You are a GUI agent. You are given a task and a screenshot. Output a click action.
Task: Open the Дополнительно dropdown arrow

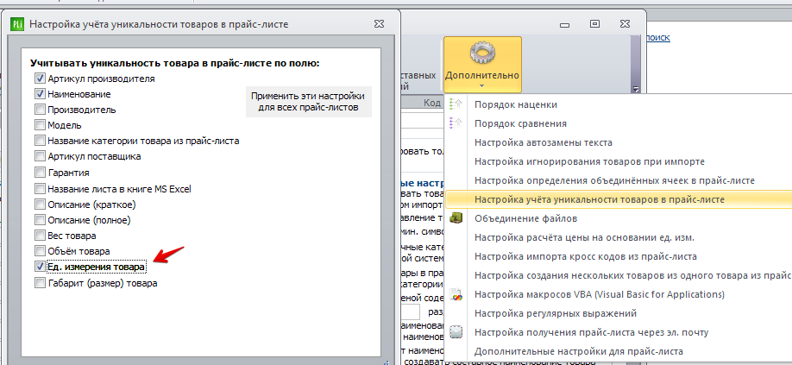point(482,86)
